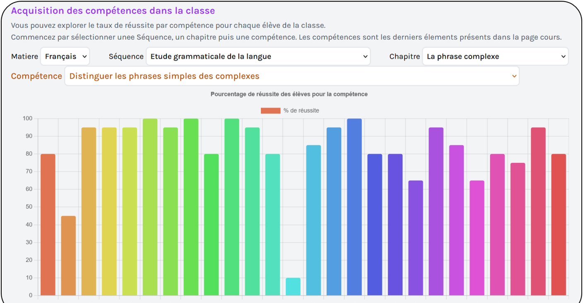
Task: Expand the Compétence selector 'Distinguer les phrases simples des complexes'
Action: point(291,76)
